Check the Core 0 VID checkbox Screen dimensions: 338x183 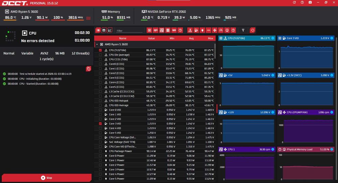pos(100,110)
